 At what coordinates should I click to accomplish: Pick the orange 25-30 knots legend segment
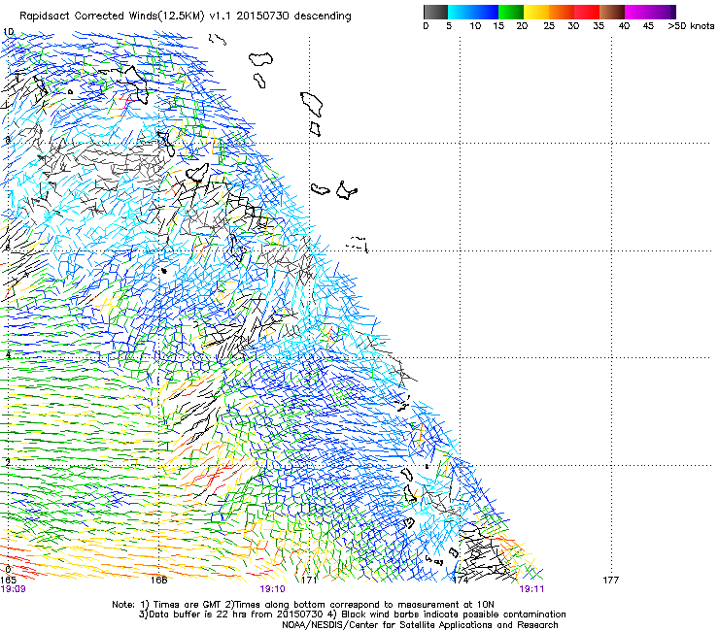click(x=562, y=12)
